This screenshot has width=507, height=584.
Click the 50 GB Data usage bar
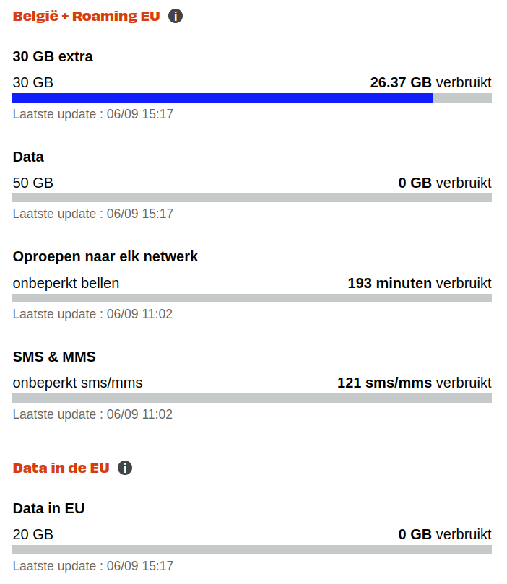point(252,198)
